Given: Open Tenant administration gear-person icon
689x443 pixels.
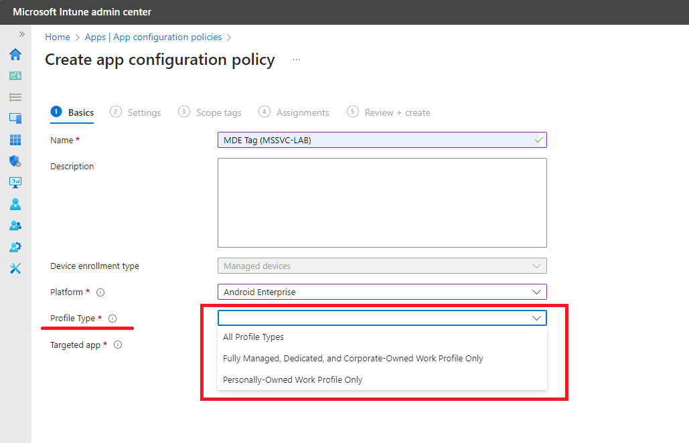Looking at the screenshot, I should 15,247.
